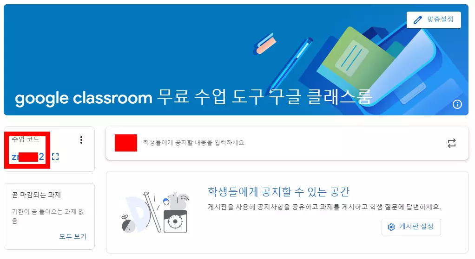
Task: Click the 수업 코드 label
Action: (26, 139)
